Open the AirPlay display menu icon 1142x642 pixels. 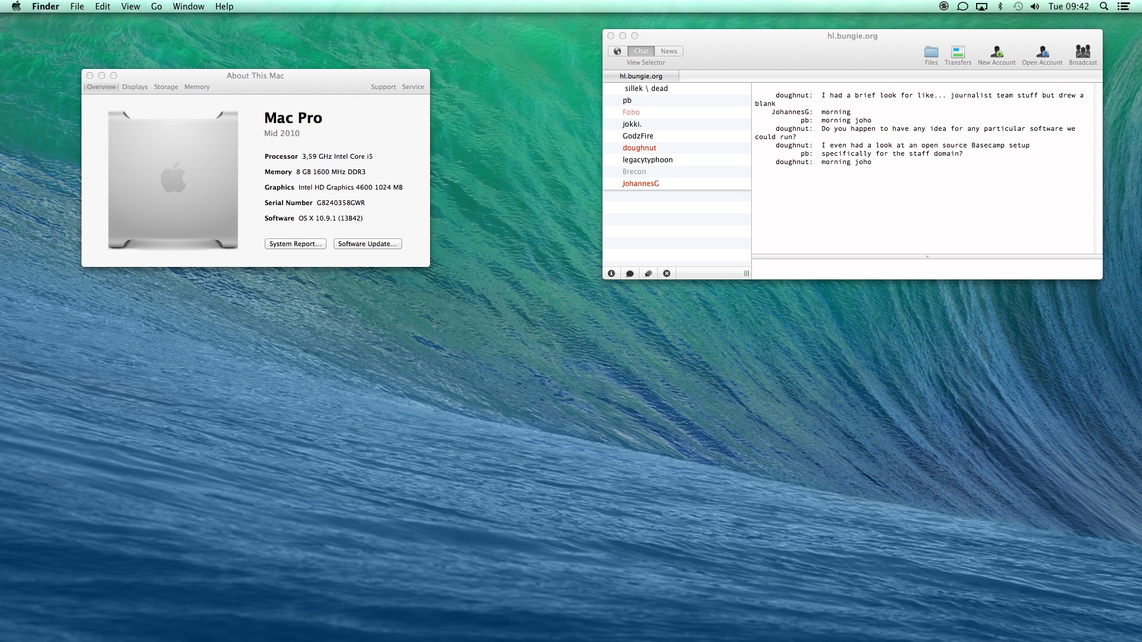point(982,7)
